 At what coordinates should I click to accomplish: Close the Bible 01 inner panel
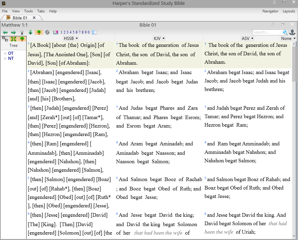[292, 24]
